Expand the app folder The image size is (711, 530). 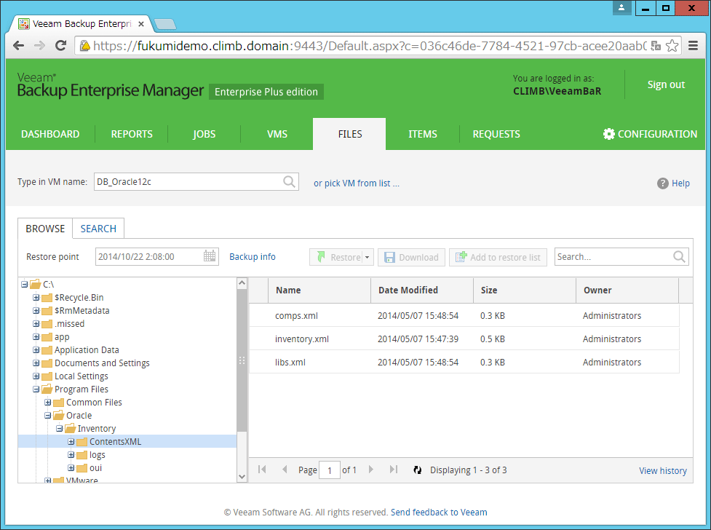click(x=36, y=337)
